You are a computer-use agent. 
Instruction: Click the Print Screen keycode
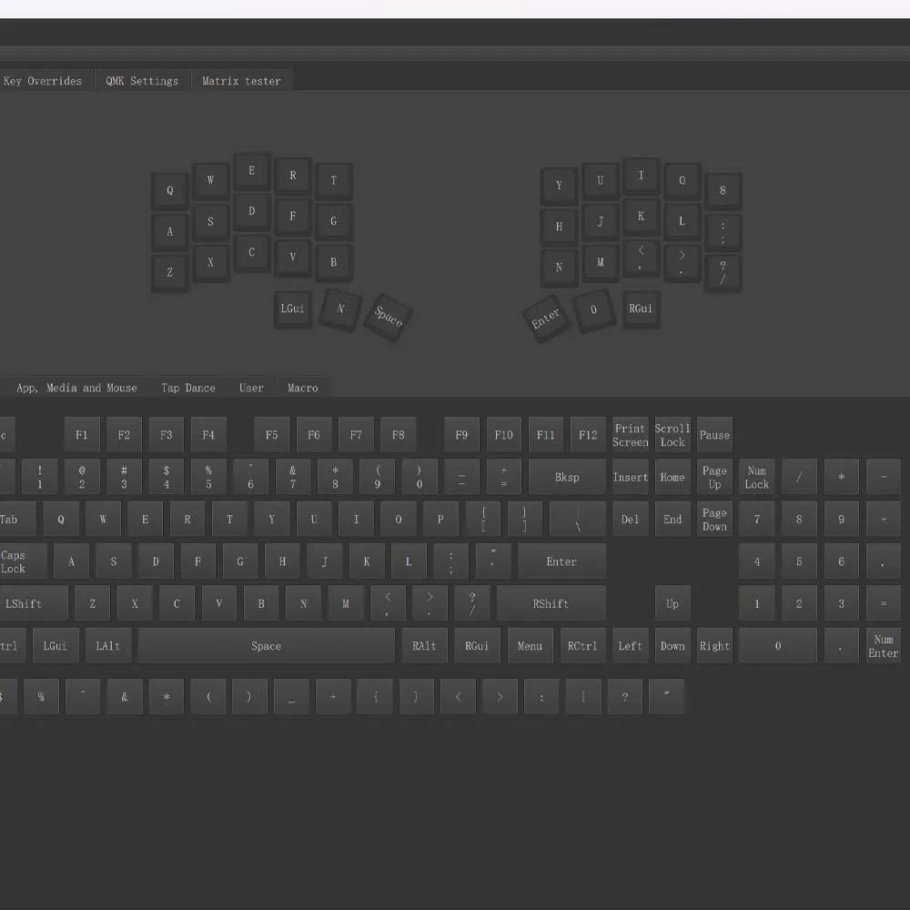tap(630, 435)
